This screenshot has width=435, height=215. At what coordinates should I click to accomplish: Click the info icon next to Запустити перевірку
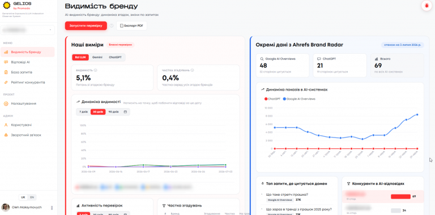[x=112, y=26]
